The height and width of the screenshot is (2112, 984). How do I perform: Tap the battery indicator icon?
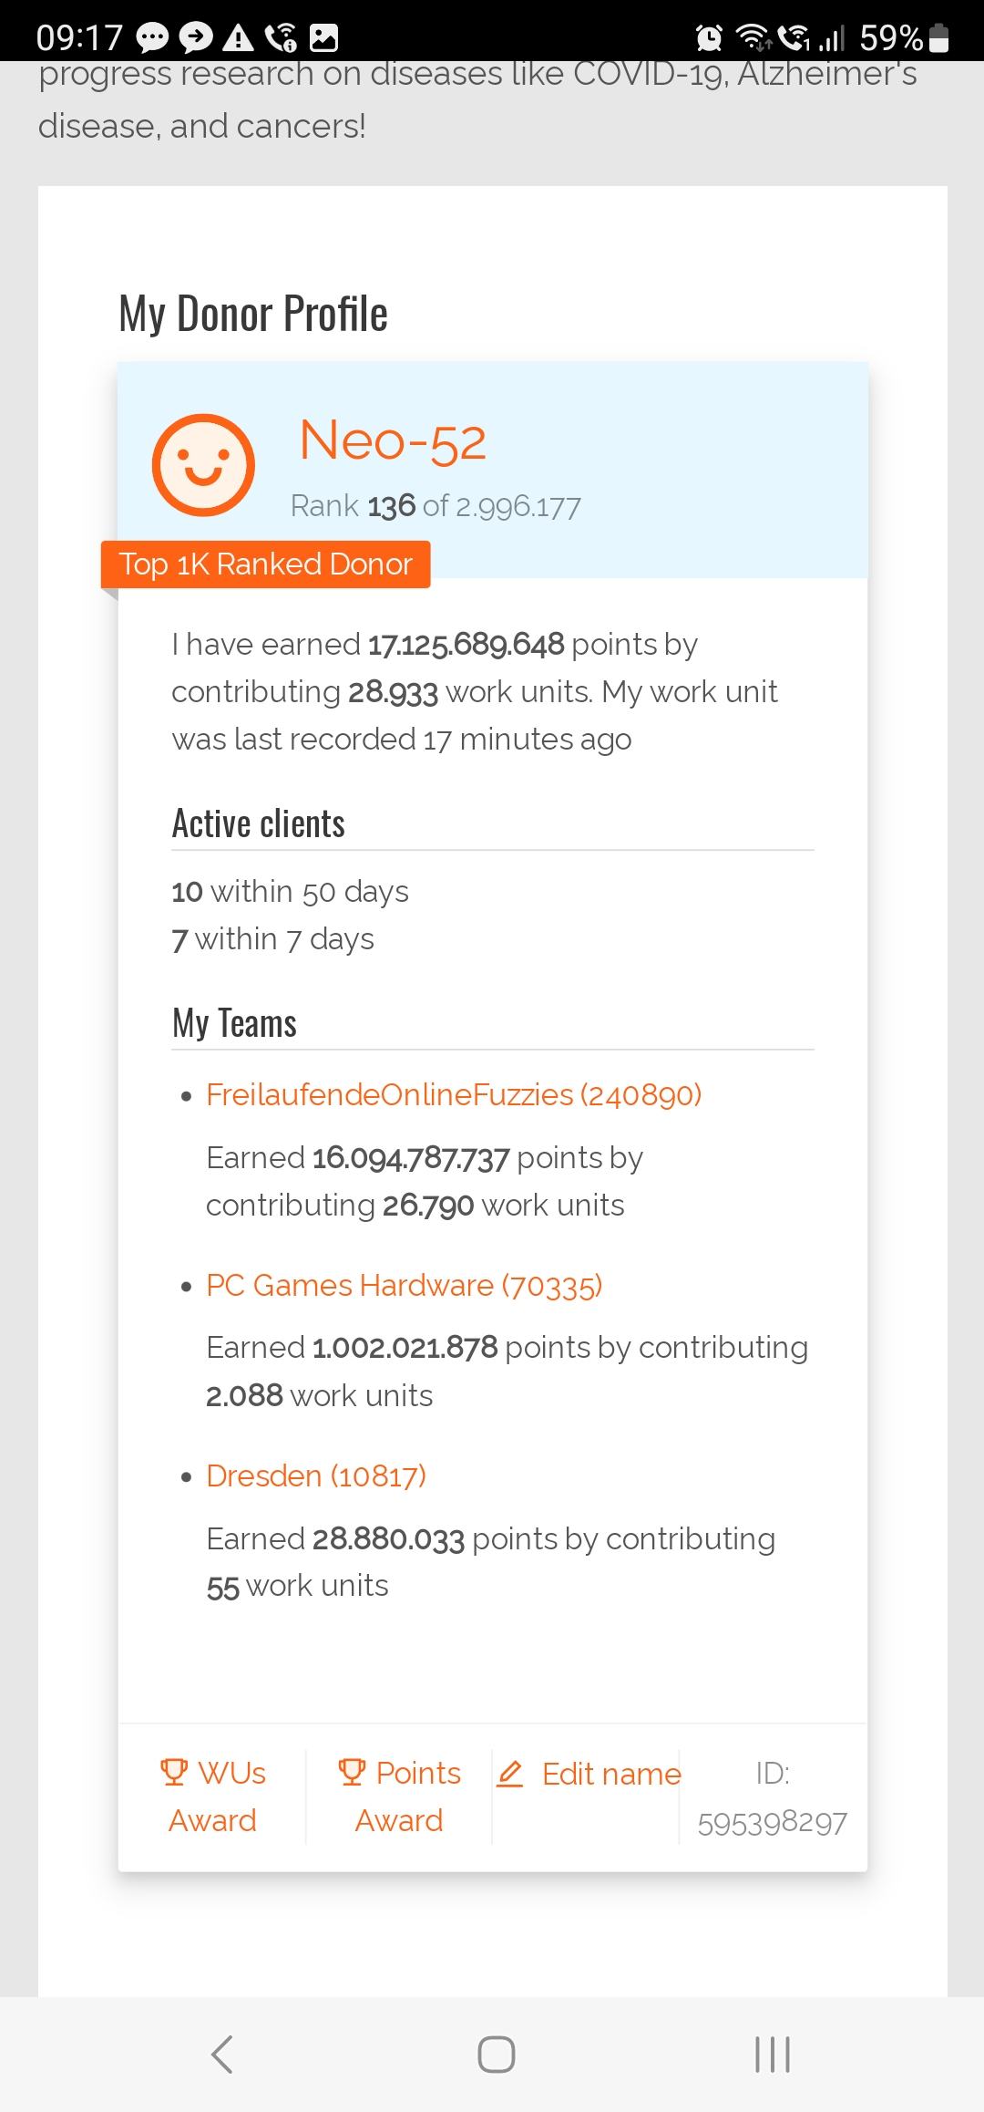pyautogui.click(x=940, y=37)
